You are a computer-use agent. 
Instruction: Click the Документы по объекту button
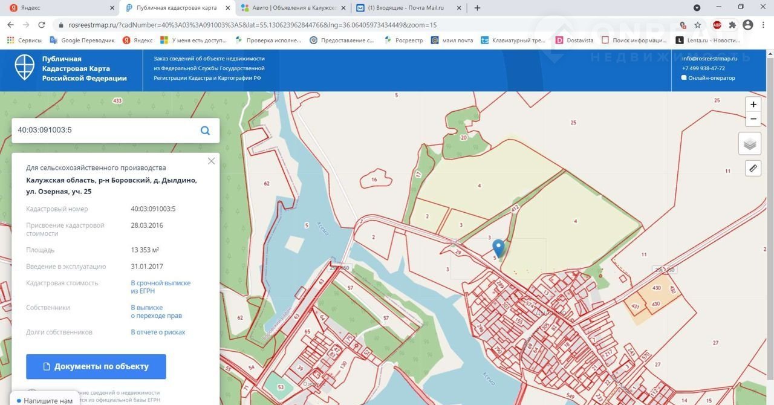[96, 366]
